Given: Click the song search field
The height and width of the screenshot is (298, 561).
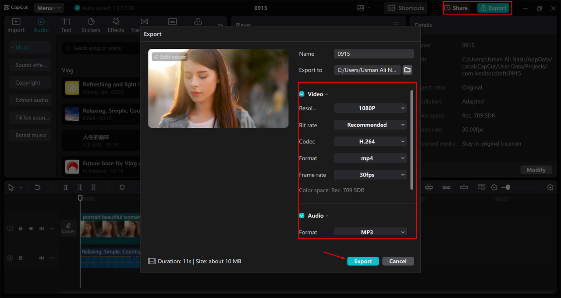Looking at the screenshot, I should pyautogui.click(x=101, y=48).
